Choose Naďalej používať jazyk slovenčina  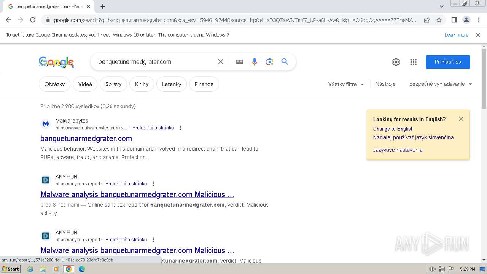pyautogui.click(x=414, y=137)
